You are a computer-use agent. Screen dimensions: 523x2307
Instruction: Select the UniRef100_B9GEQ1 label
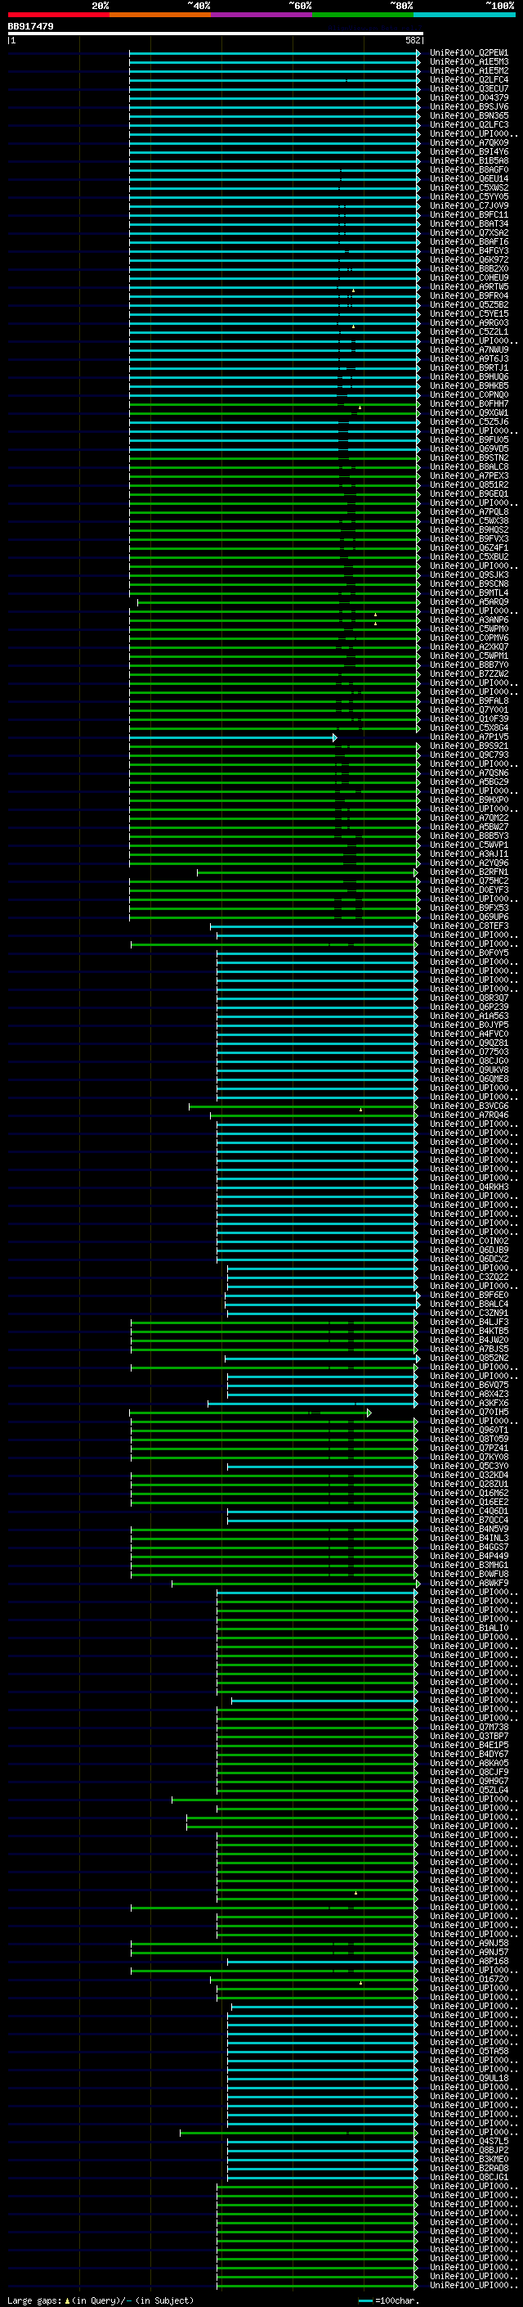pyautogui.click(x=469, y=493)
